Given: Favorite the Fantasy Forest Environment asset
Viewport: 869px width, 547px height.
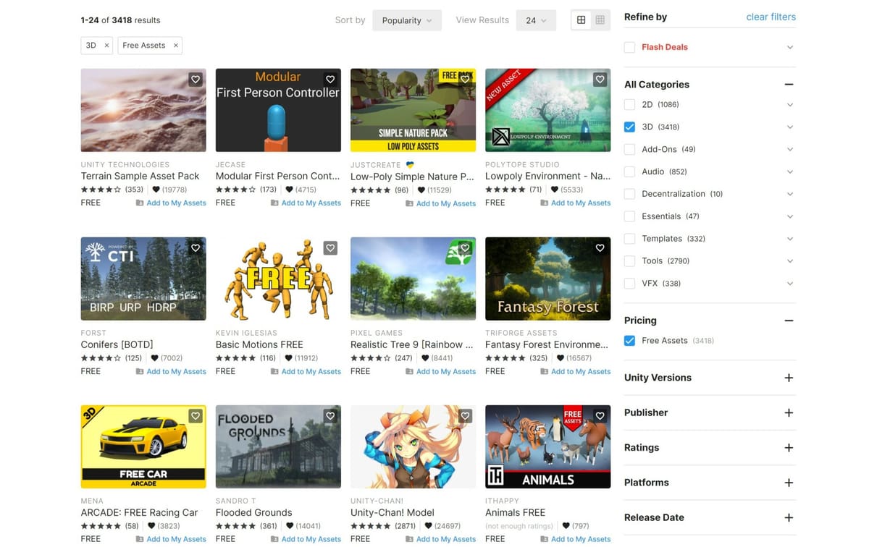Looking at the screenshot, I should click(x=600, y=248).
